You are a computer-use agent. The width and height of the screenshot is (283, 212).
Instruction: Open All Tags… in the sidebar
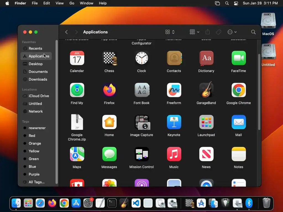tap(36, 182)
